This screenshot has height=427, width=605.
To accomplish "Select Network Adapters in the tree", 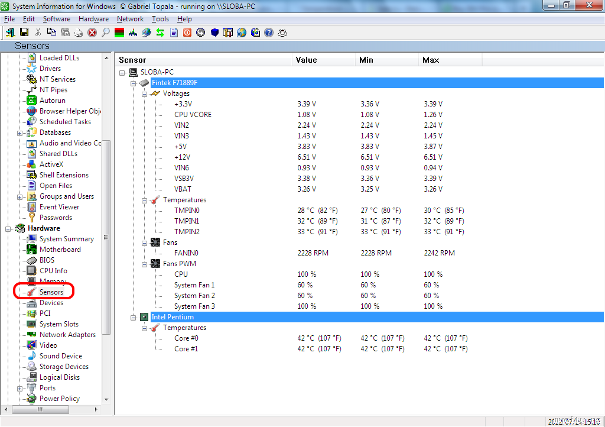I will [x=67, y=335].
